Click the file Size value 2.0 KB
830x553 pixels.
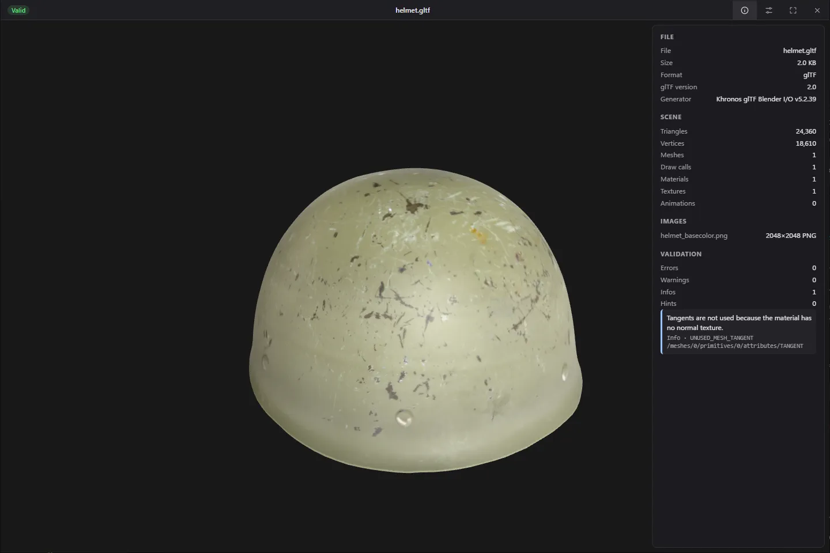tap(806, 63)
